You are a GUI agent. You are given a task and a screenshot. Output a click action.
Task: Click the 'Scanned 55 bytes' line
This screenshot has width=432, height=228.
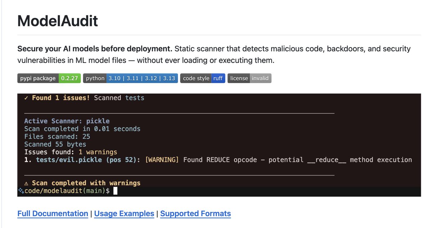55,144
